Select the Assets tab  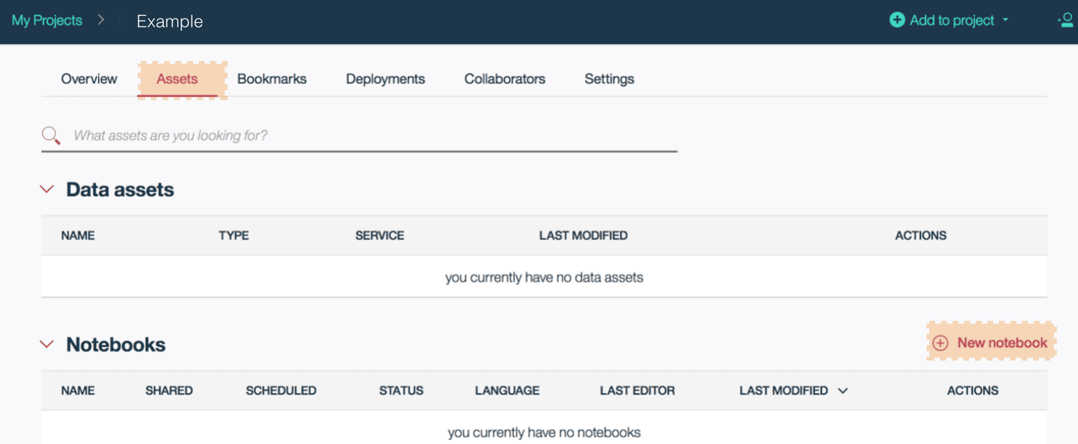tap(177, 79)
